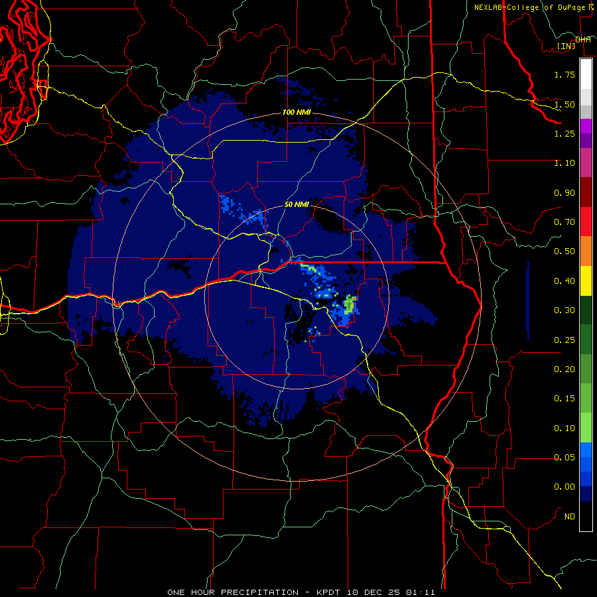The height and width of the screenshot is (597, 597).
Task: Select the dark red legend swatch
Action: click(586, 192)
